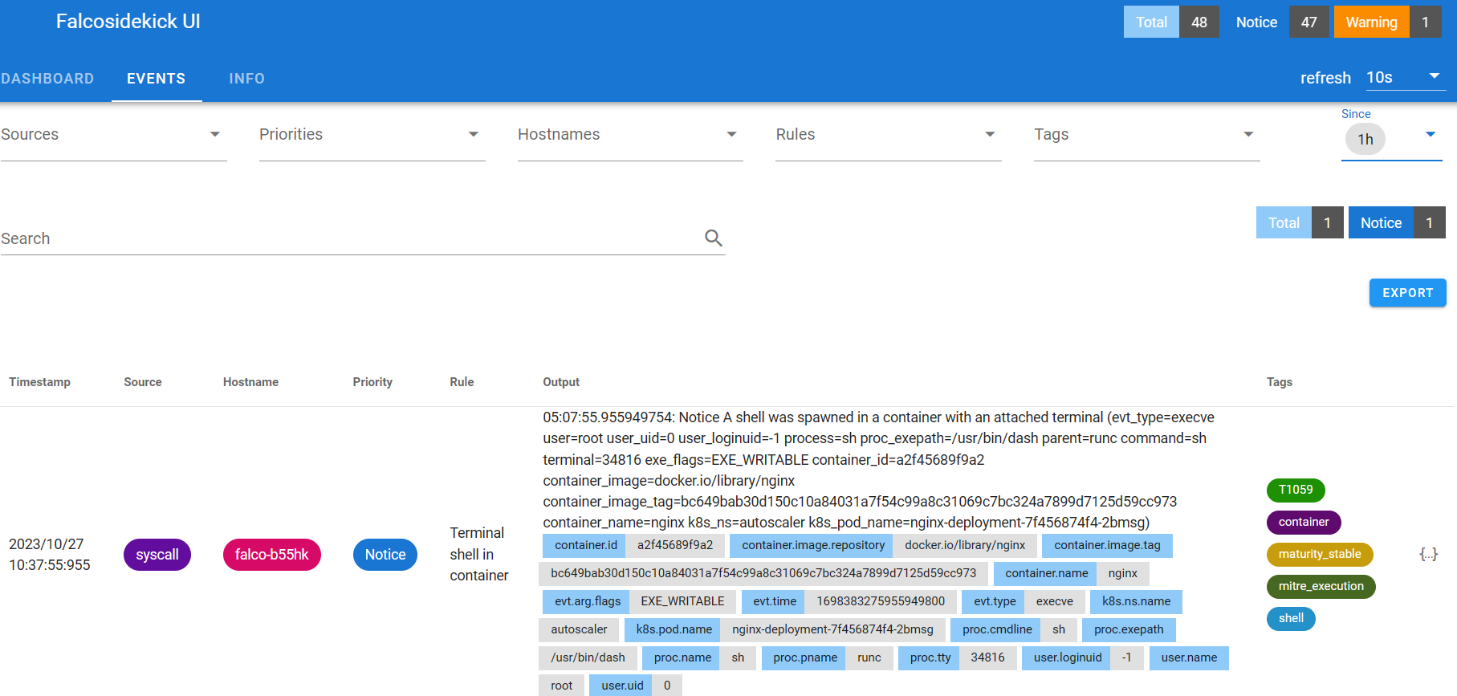
Task: Click the proc.tty field label
Action: coord(930,657)
